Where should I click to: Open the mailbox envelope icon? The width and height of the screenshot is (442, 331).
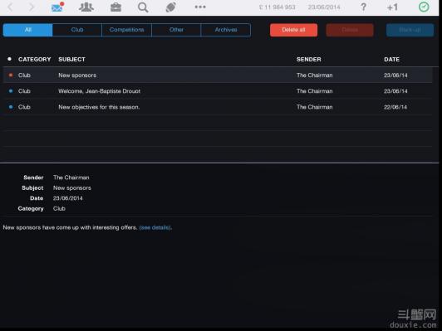pos(58,7)
